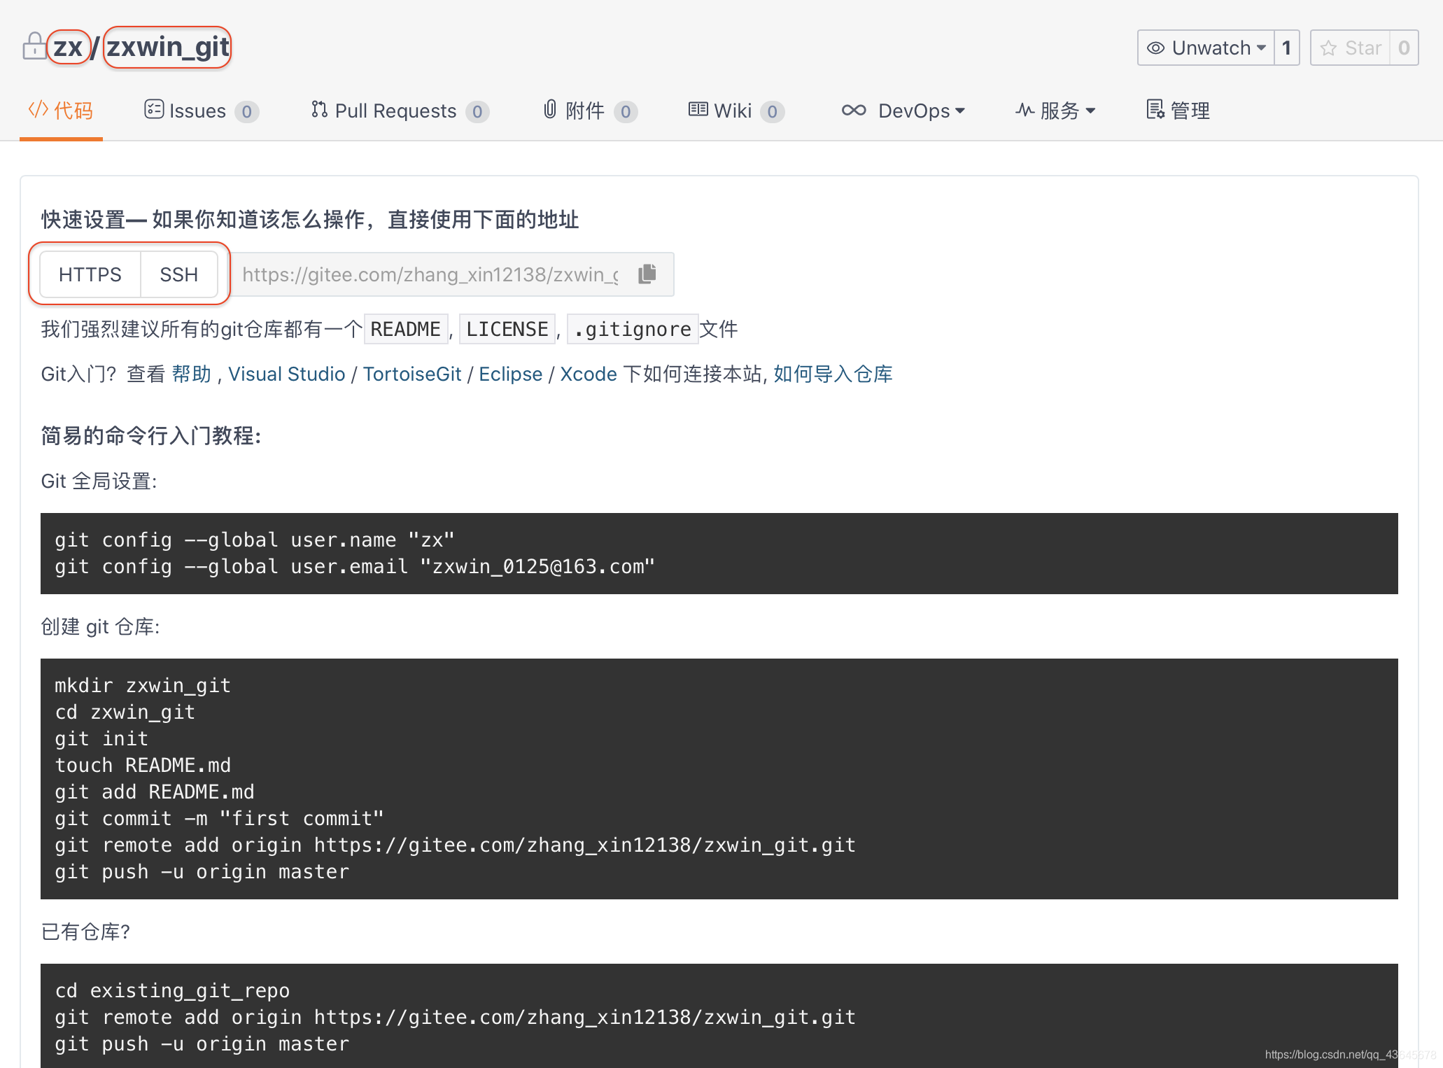Open the zx owner profile link
Viewport: 1443px width, 1068px height.
coord(68,47)
